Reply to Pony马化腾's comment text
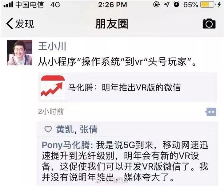This screenshot has height=186, width=224. pyautogui.click(x=125, y=161)
